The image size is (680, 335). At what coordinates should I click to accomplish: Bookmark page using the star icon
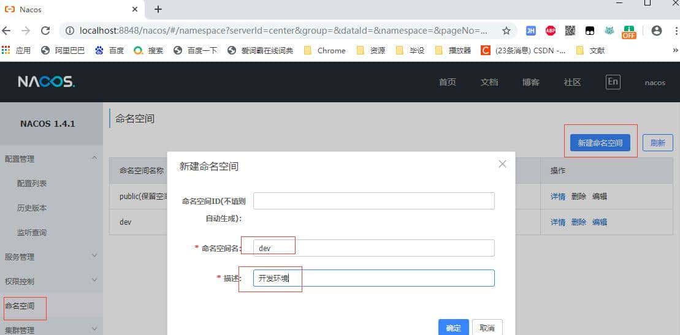point(506,31)
